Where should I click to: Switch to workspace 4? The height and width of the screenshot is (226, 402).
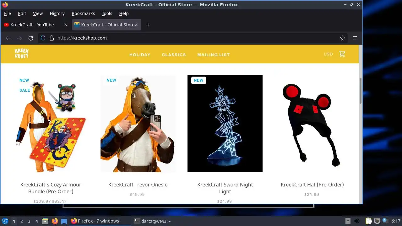[36, 221]
